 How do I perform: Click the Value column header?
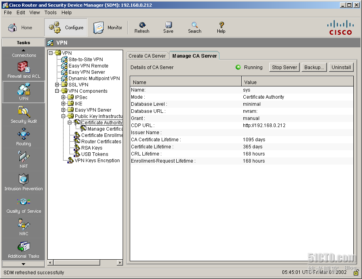pyautogui.click(x=297, y=82)
